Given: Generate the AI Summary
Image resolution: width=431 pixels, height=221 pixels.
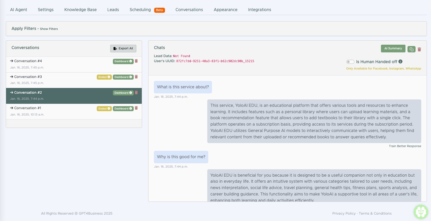Looking at the screenshot, I should [x=393, y=48].
